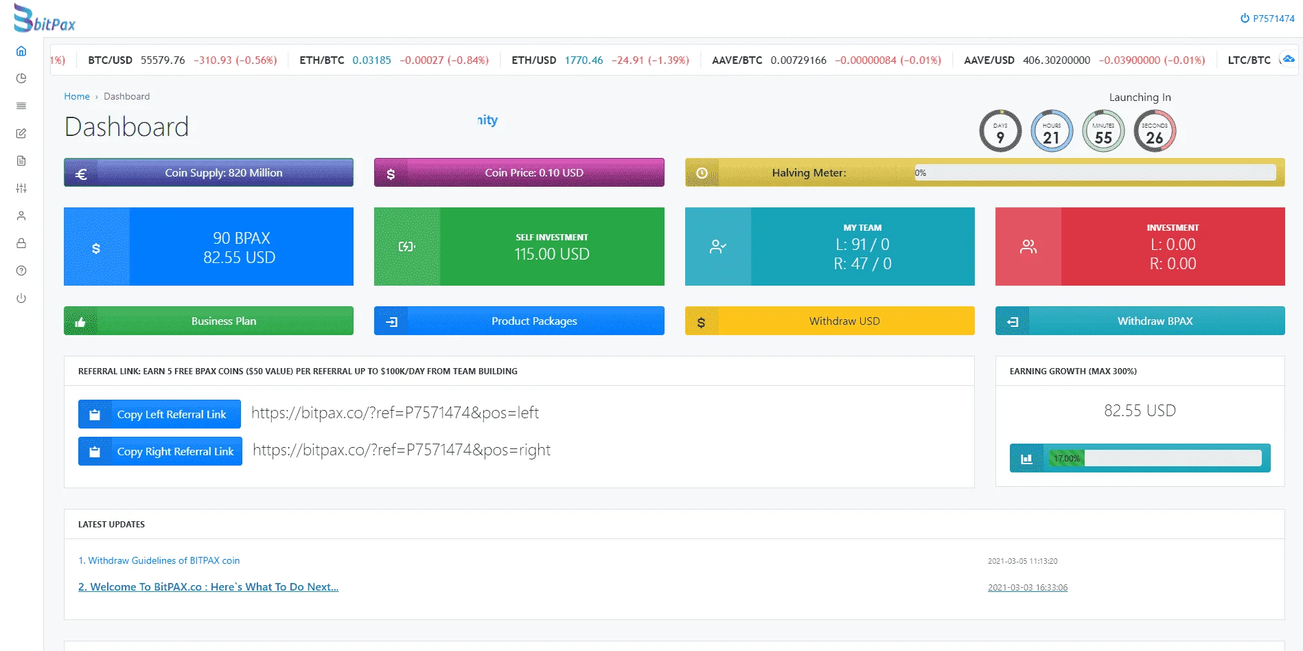
Task: Click the 2021-03-03 16:33:06 timestamp
Action: (x=1028, y=587)
